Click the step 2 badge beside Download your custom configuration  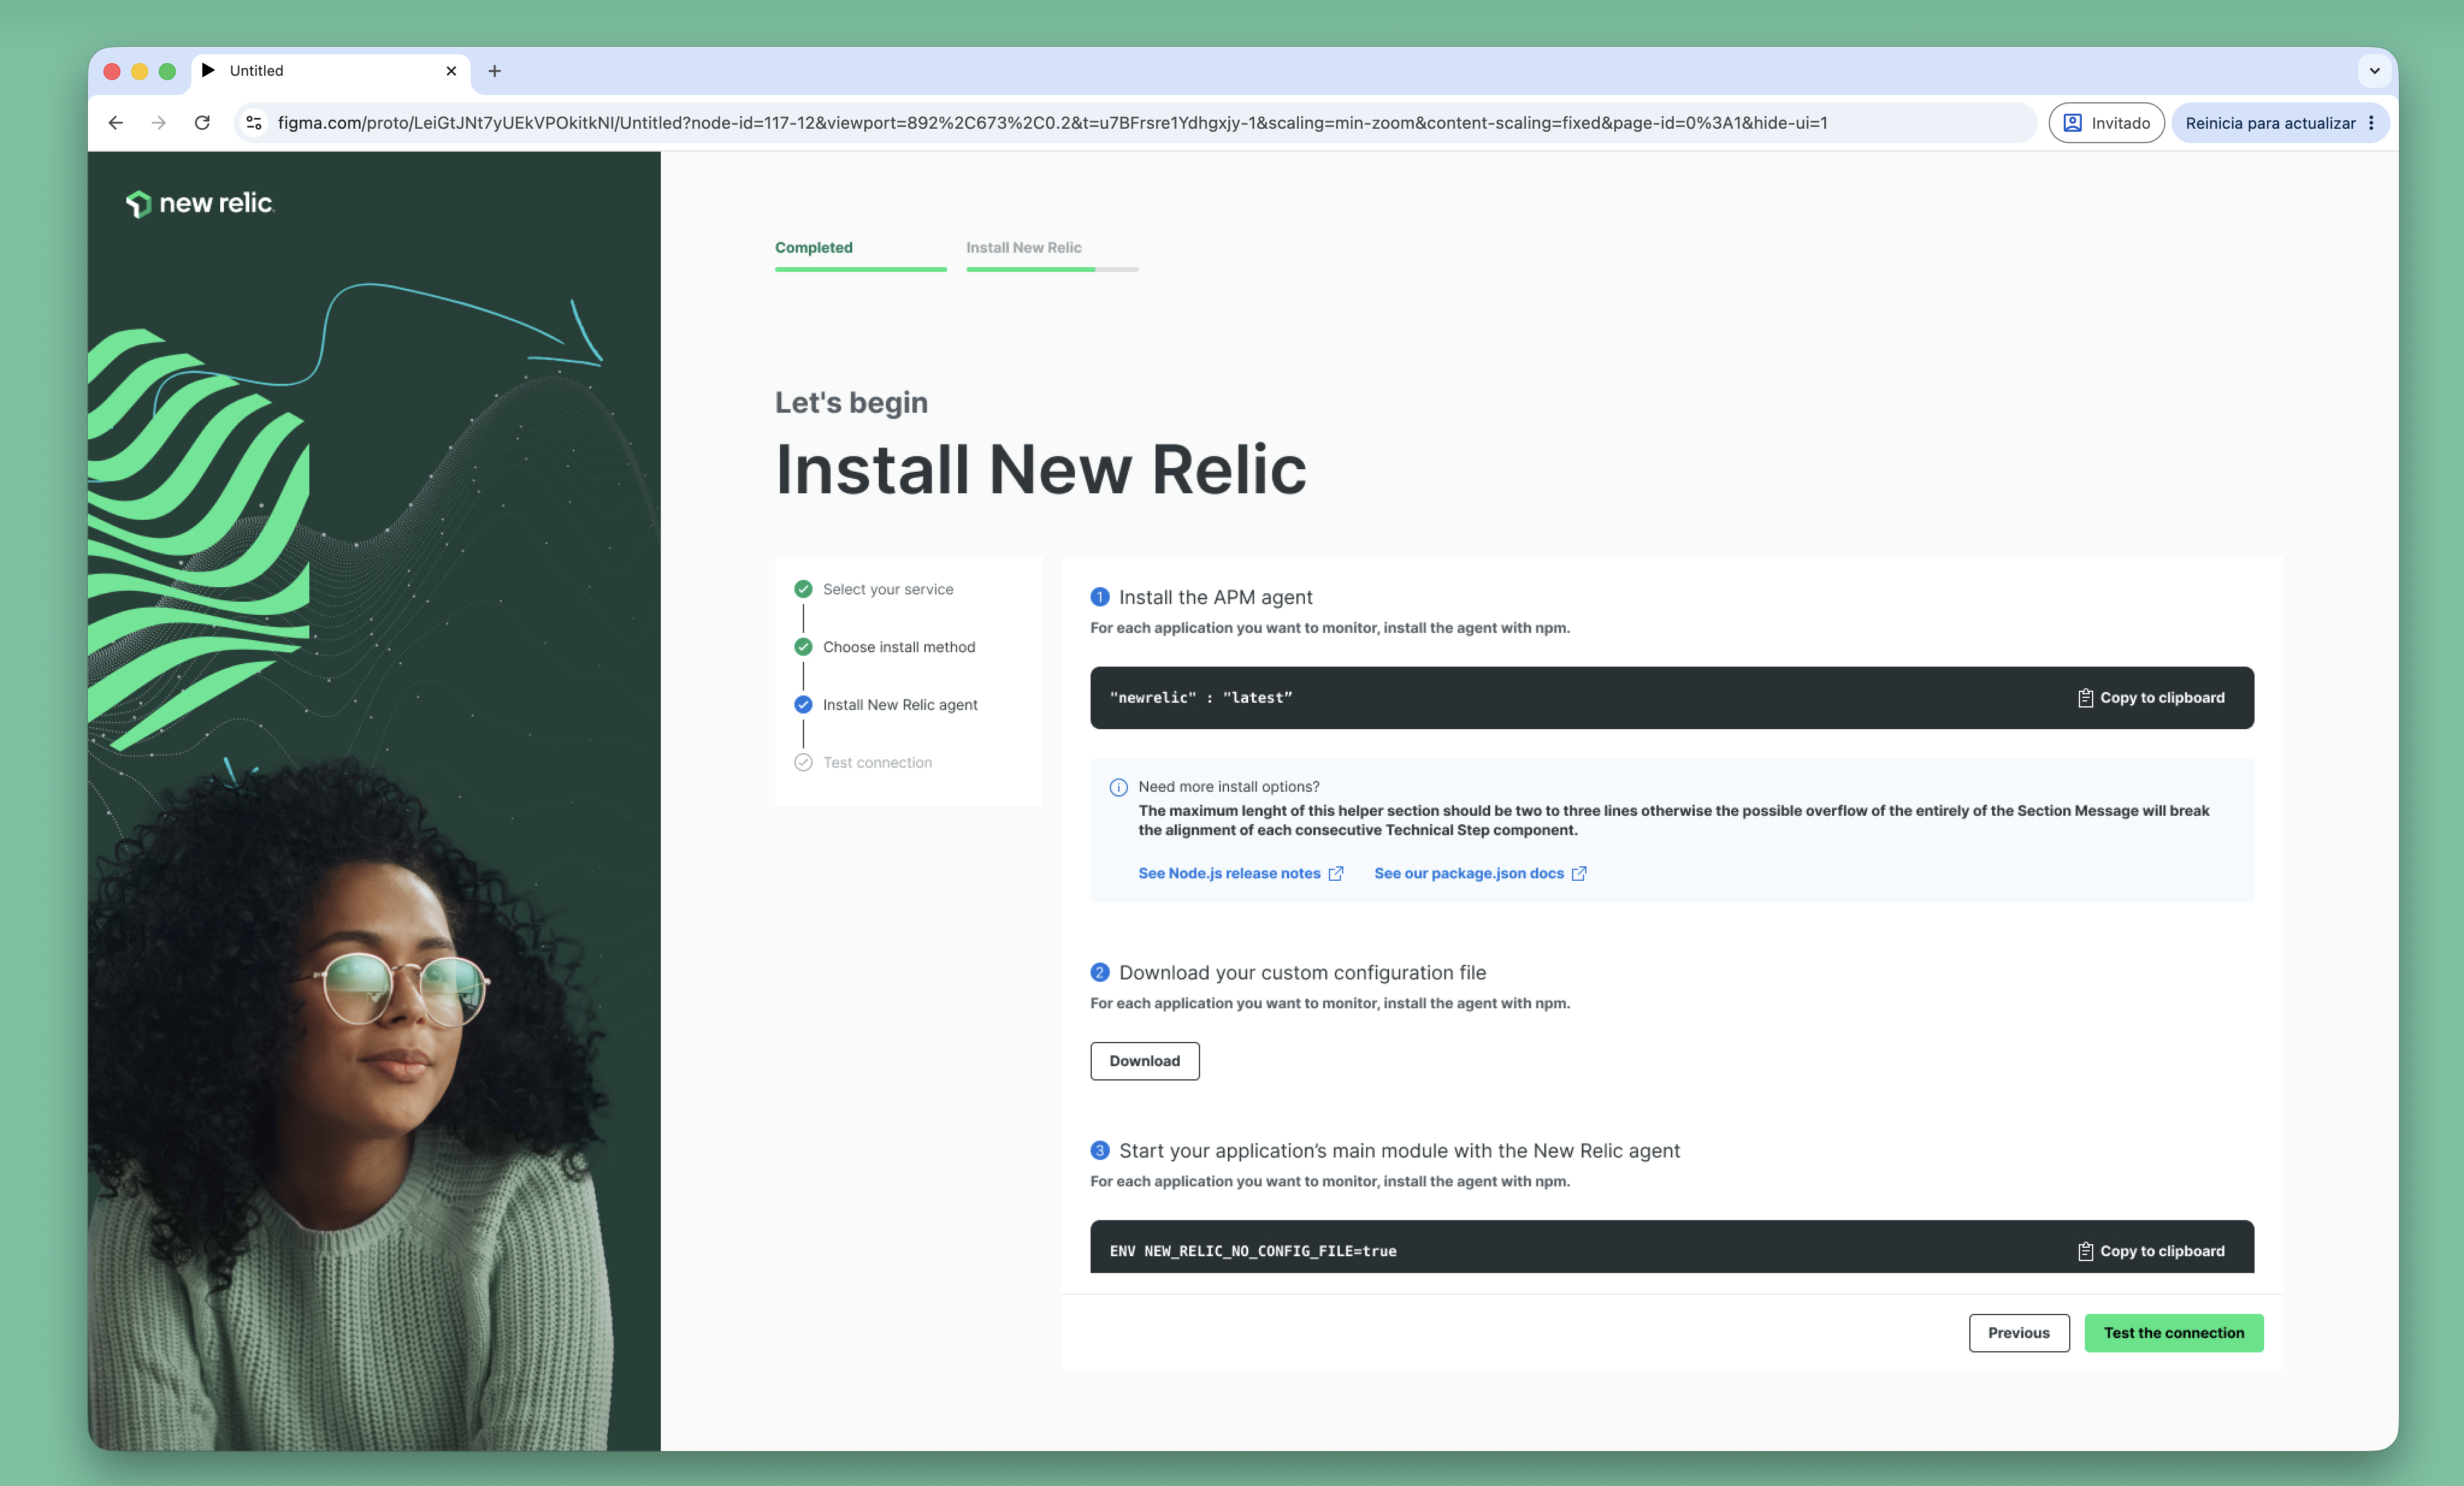point(1100,972)
